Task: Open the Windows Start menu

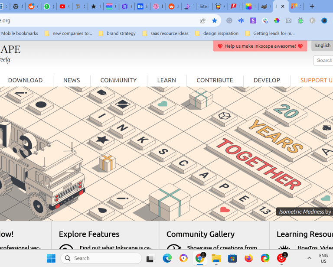Action: 51,258
